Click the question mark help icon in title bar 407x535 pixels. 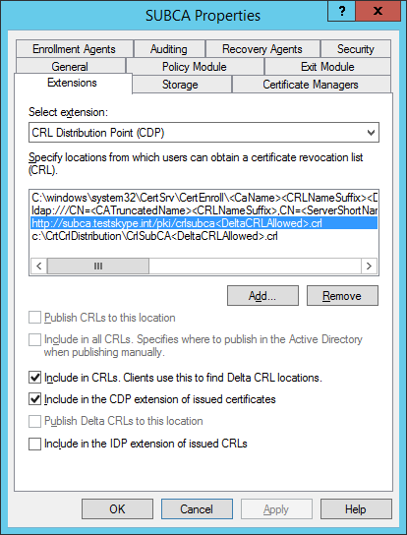tap(341, 11)
